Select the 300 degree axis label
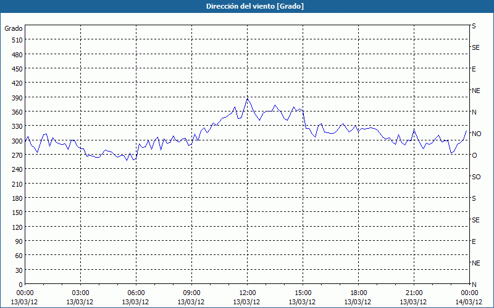 pyautogui.click(x=17, y=141)
